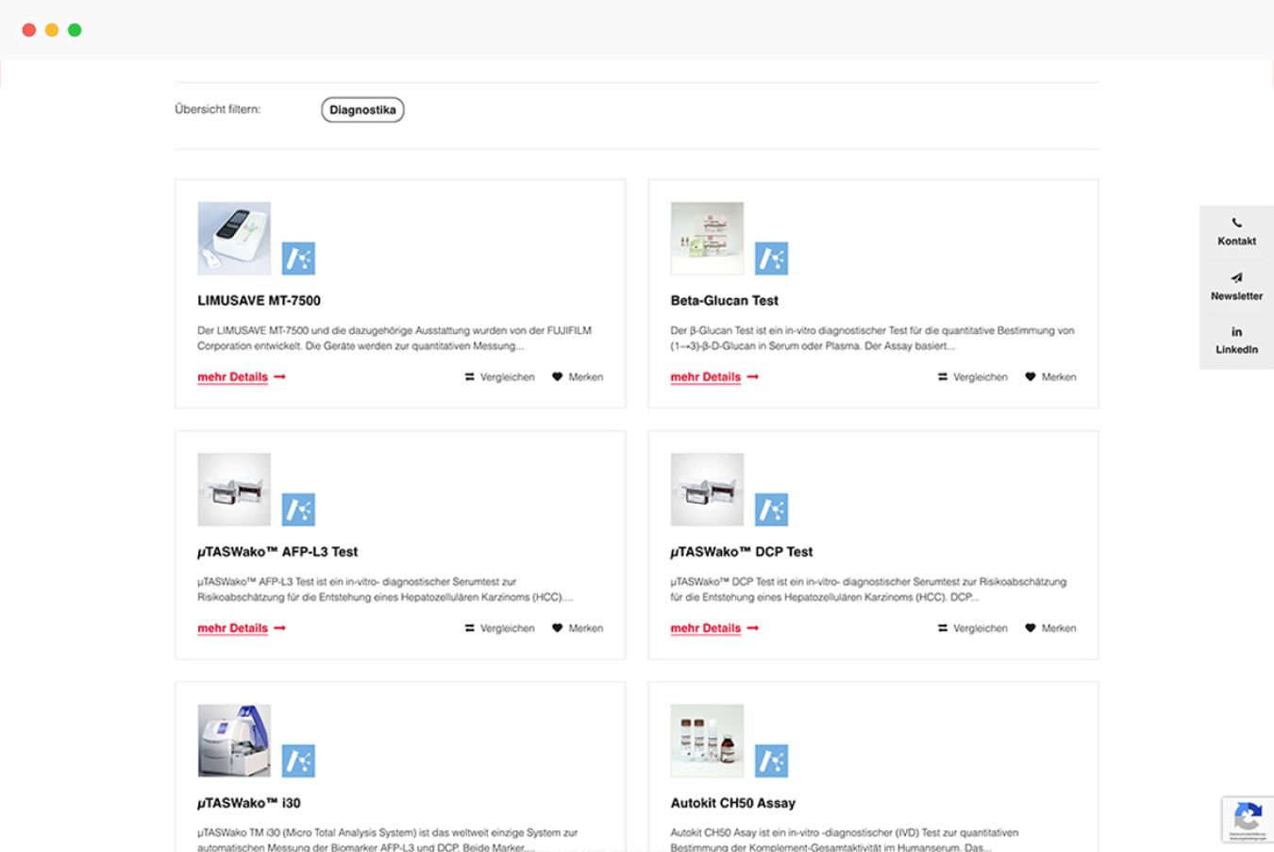The height and width of the screenshot is (852, 1274).
Task: Click the LIMUSAVE MT-7500 device thumbnail
Action: point(234,239)
